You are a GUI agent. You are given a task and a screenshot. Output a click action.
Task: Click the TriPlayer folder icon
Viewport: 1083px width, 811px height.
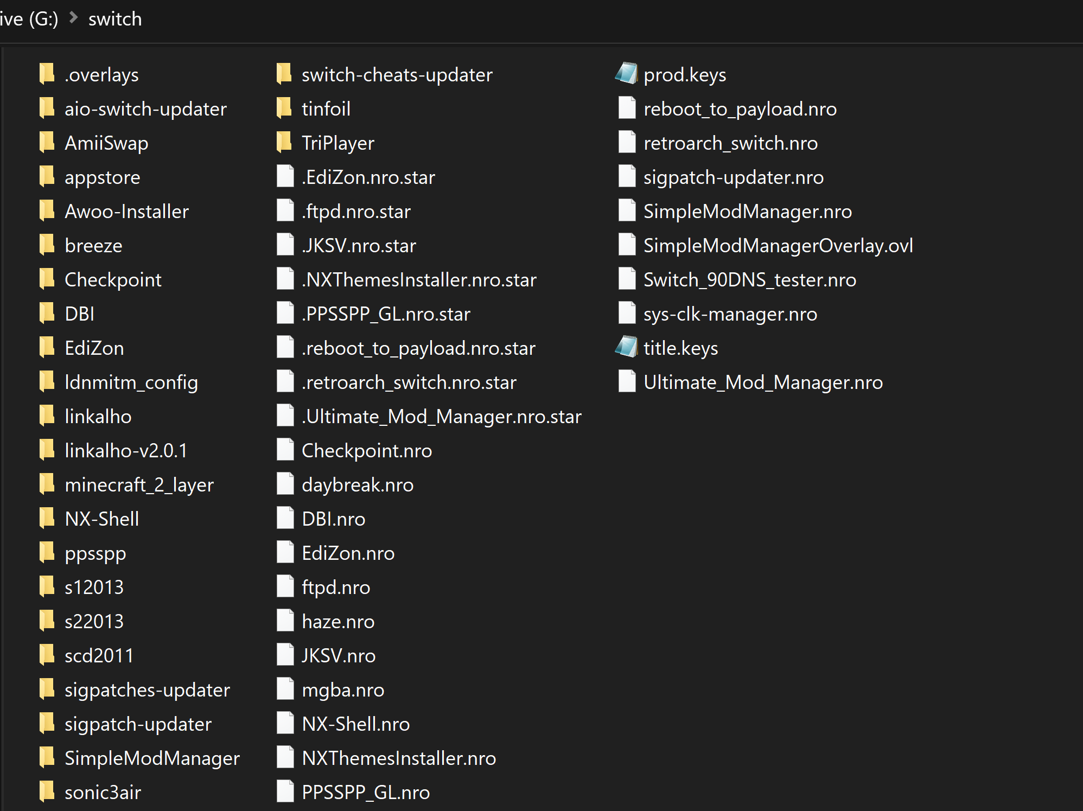pos(284,142)
